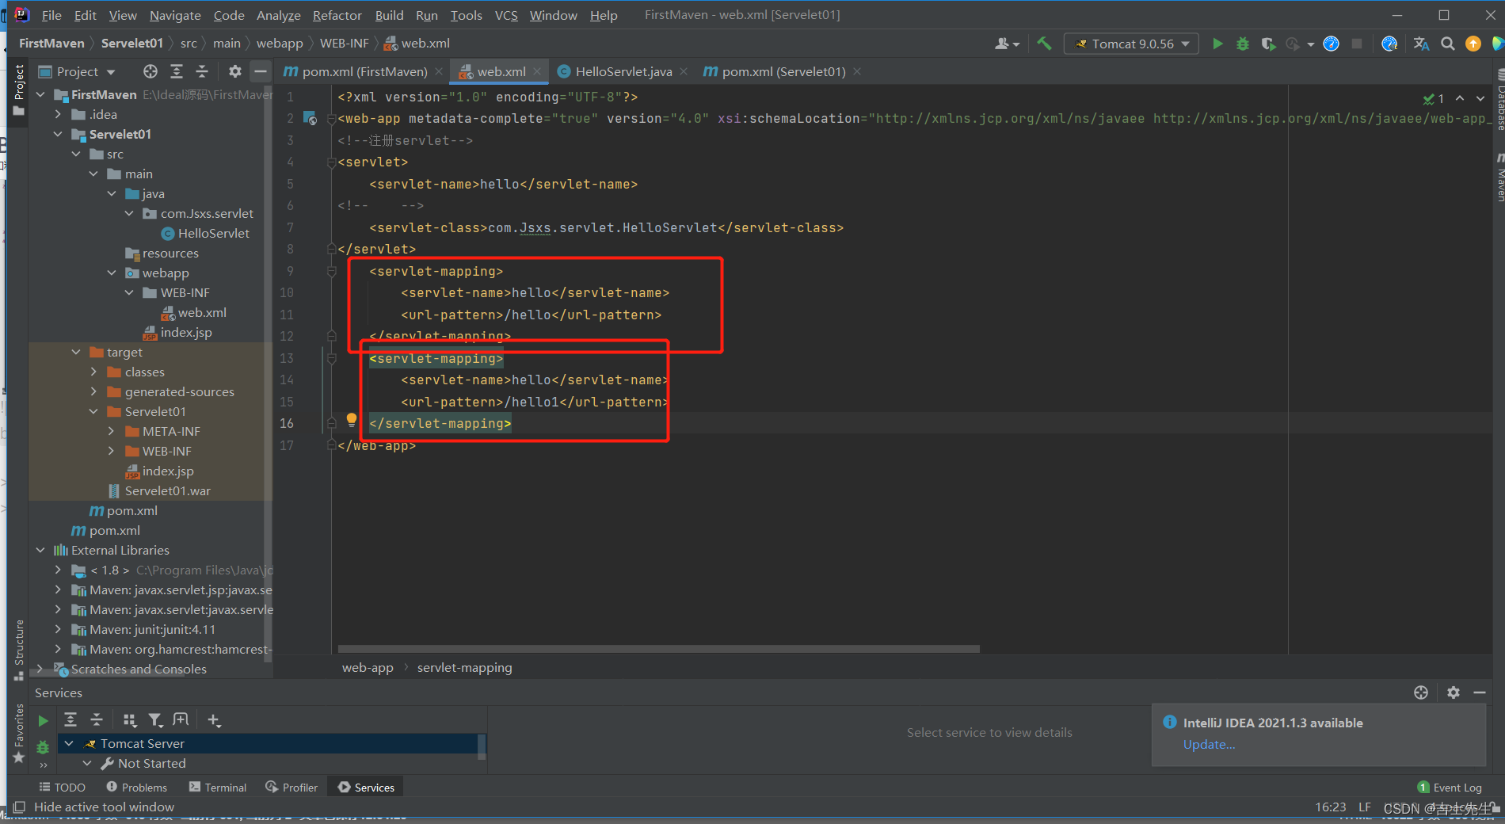Open the Event Log button
Viewport: 1505px width, 824px height.
[1450, 787]
